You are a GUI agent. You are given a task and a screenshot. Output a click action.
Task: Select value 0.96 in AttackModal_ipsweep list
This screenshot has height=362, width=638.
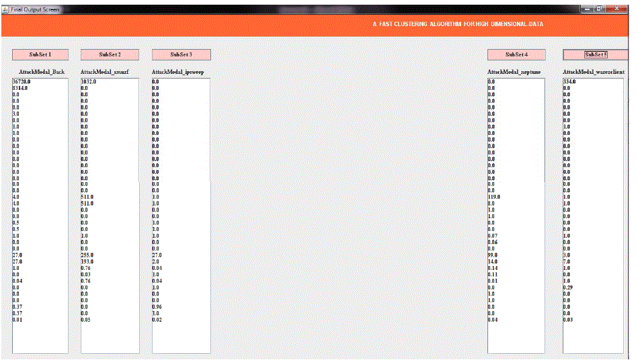tap(157, 307)
